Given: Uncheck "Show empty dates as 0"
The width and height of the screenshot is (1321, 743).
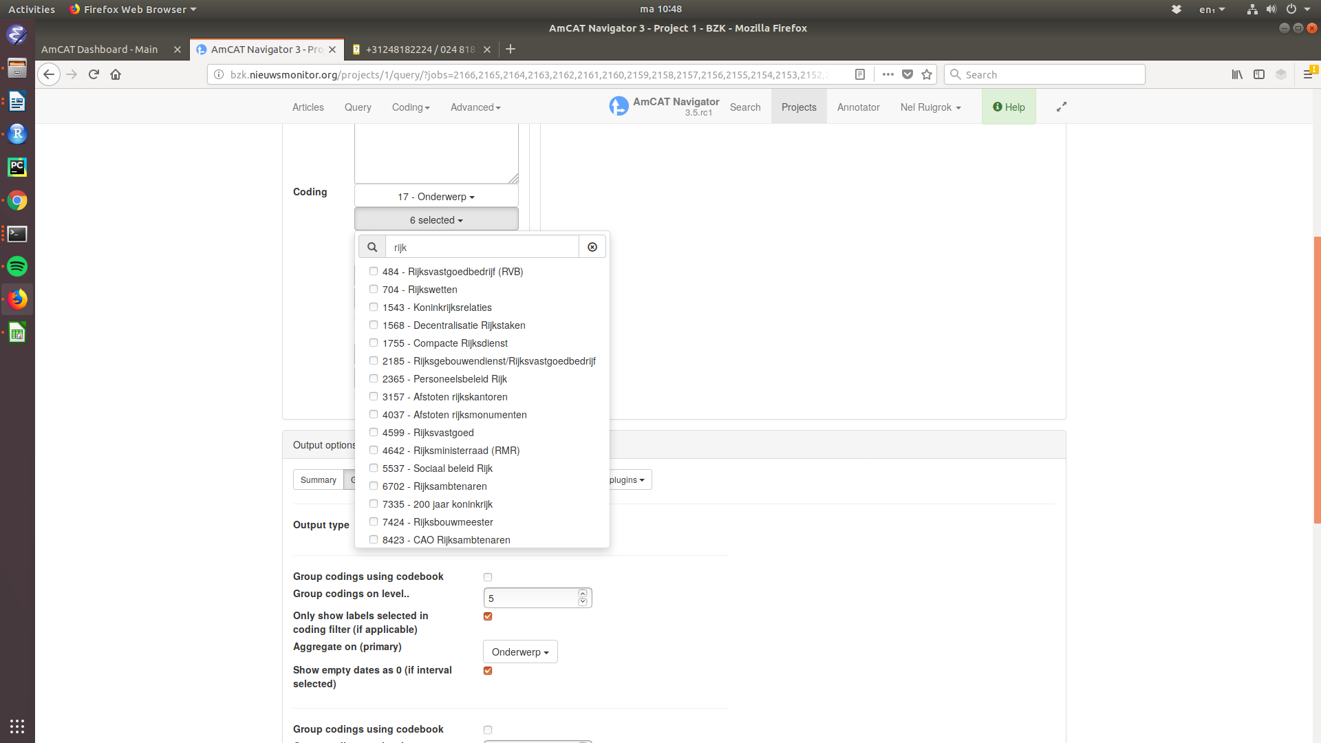Looking at the screenshot, I should (488, 671).
